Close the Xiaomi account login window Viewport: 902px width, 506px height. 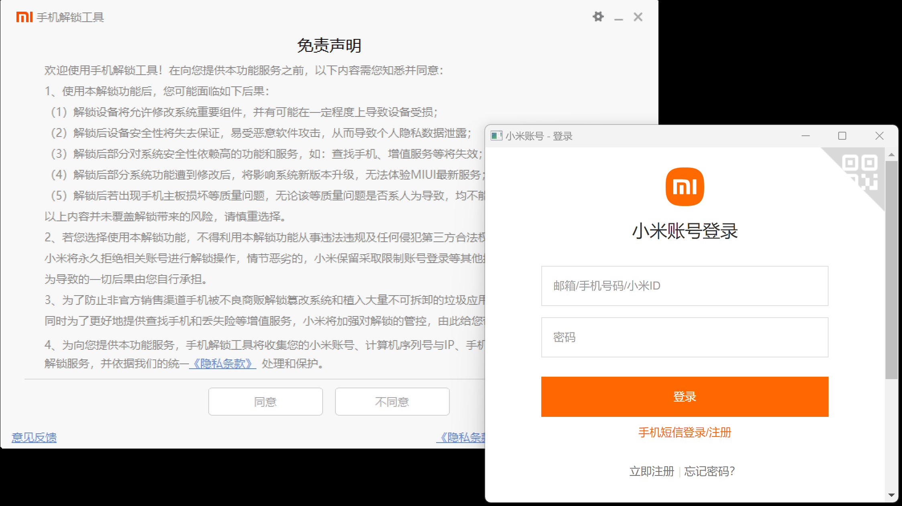[879, 136]
